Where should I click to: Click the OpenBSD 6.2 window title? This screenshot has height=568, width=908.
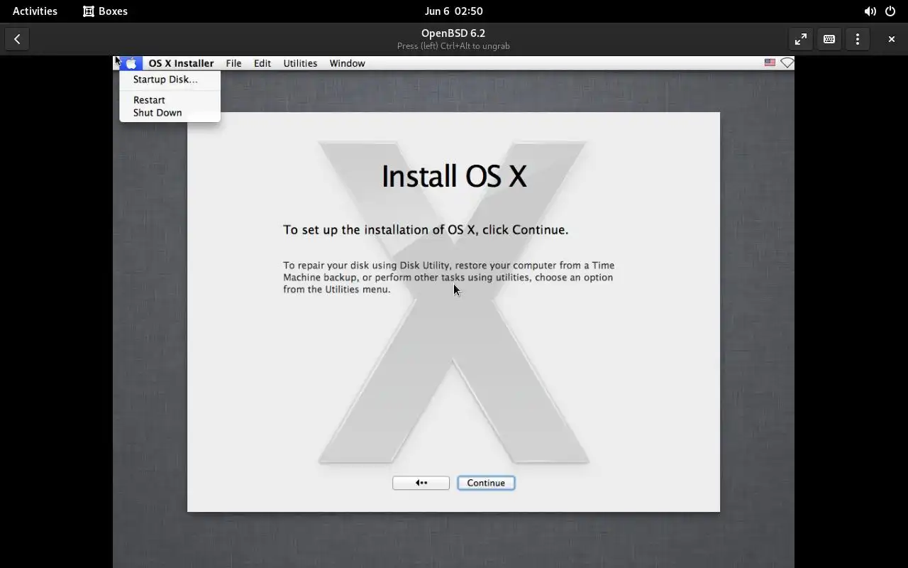click(453, 33)
